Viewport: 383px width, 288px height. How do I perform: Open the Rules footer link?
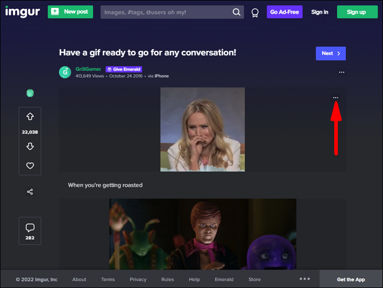167,279
